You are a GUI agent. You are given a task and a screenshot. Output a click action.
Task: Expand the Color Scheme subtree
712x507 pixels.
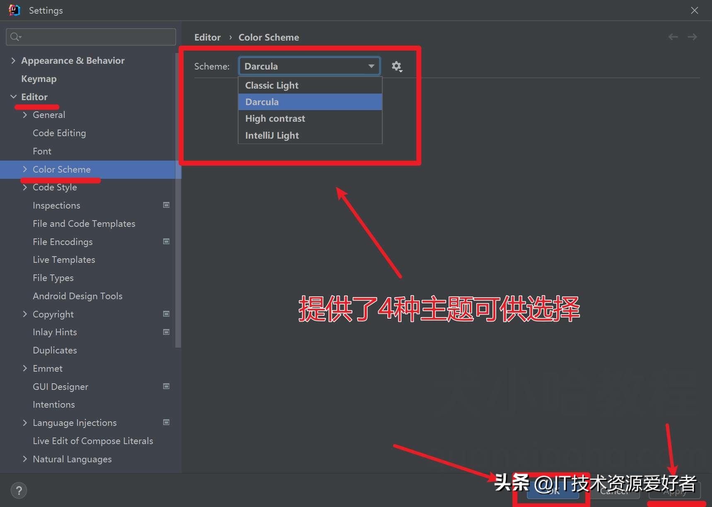click(25, 169)
